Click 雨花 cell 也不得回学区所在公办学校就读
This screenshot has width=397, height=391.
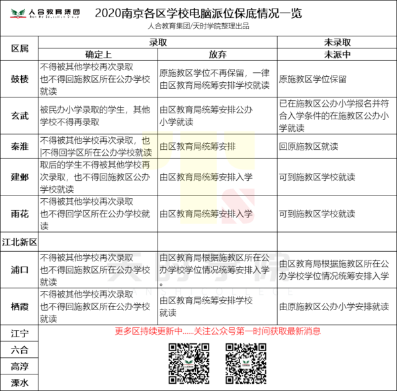(x=98, y=214)
